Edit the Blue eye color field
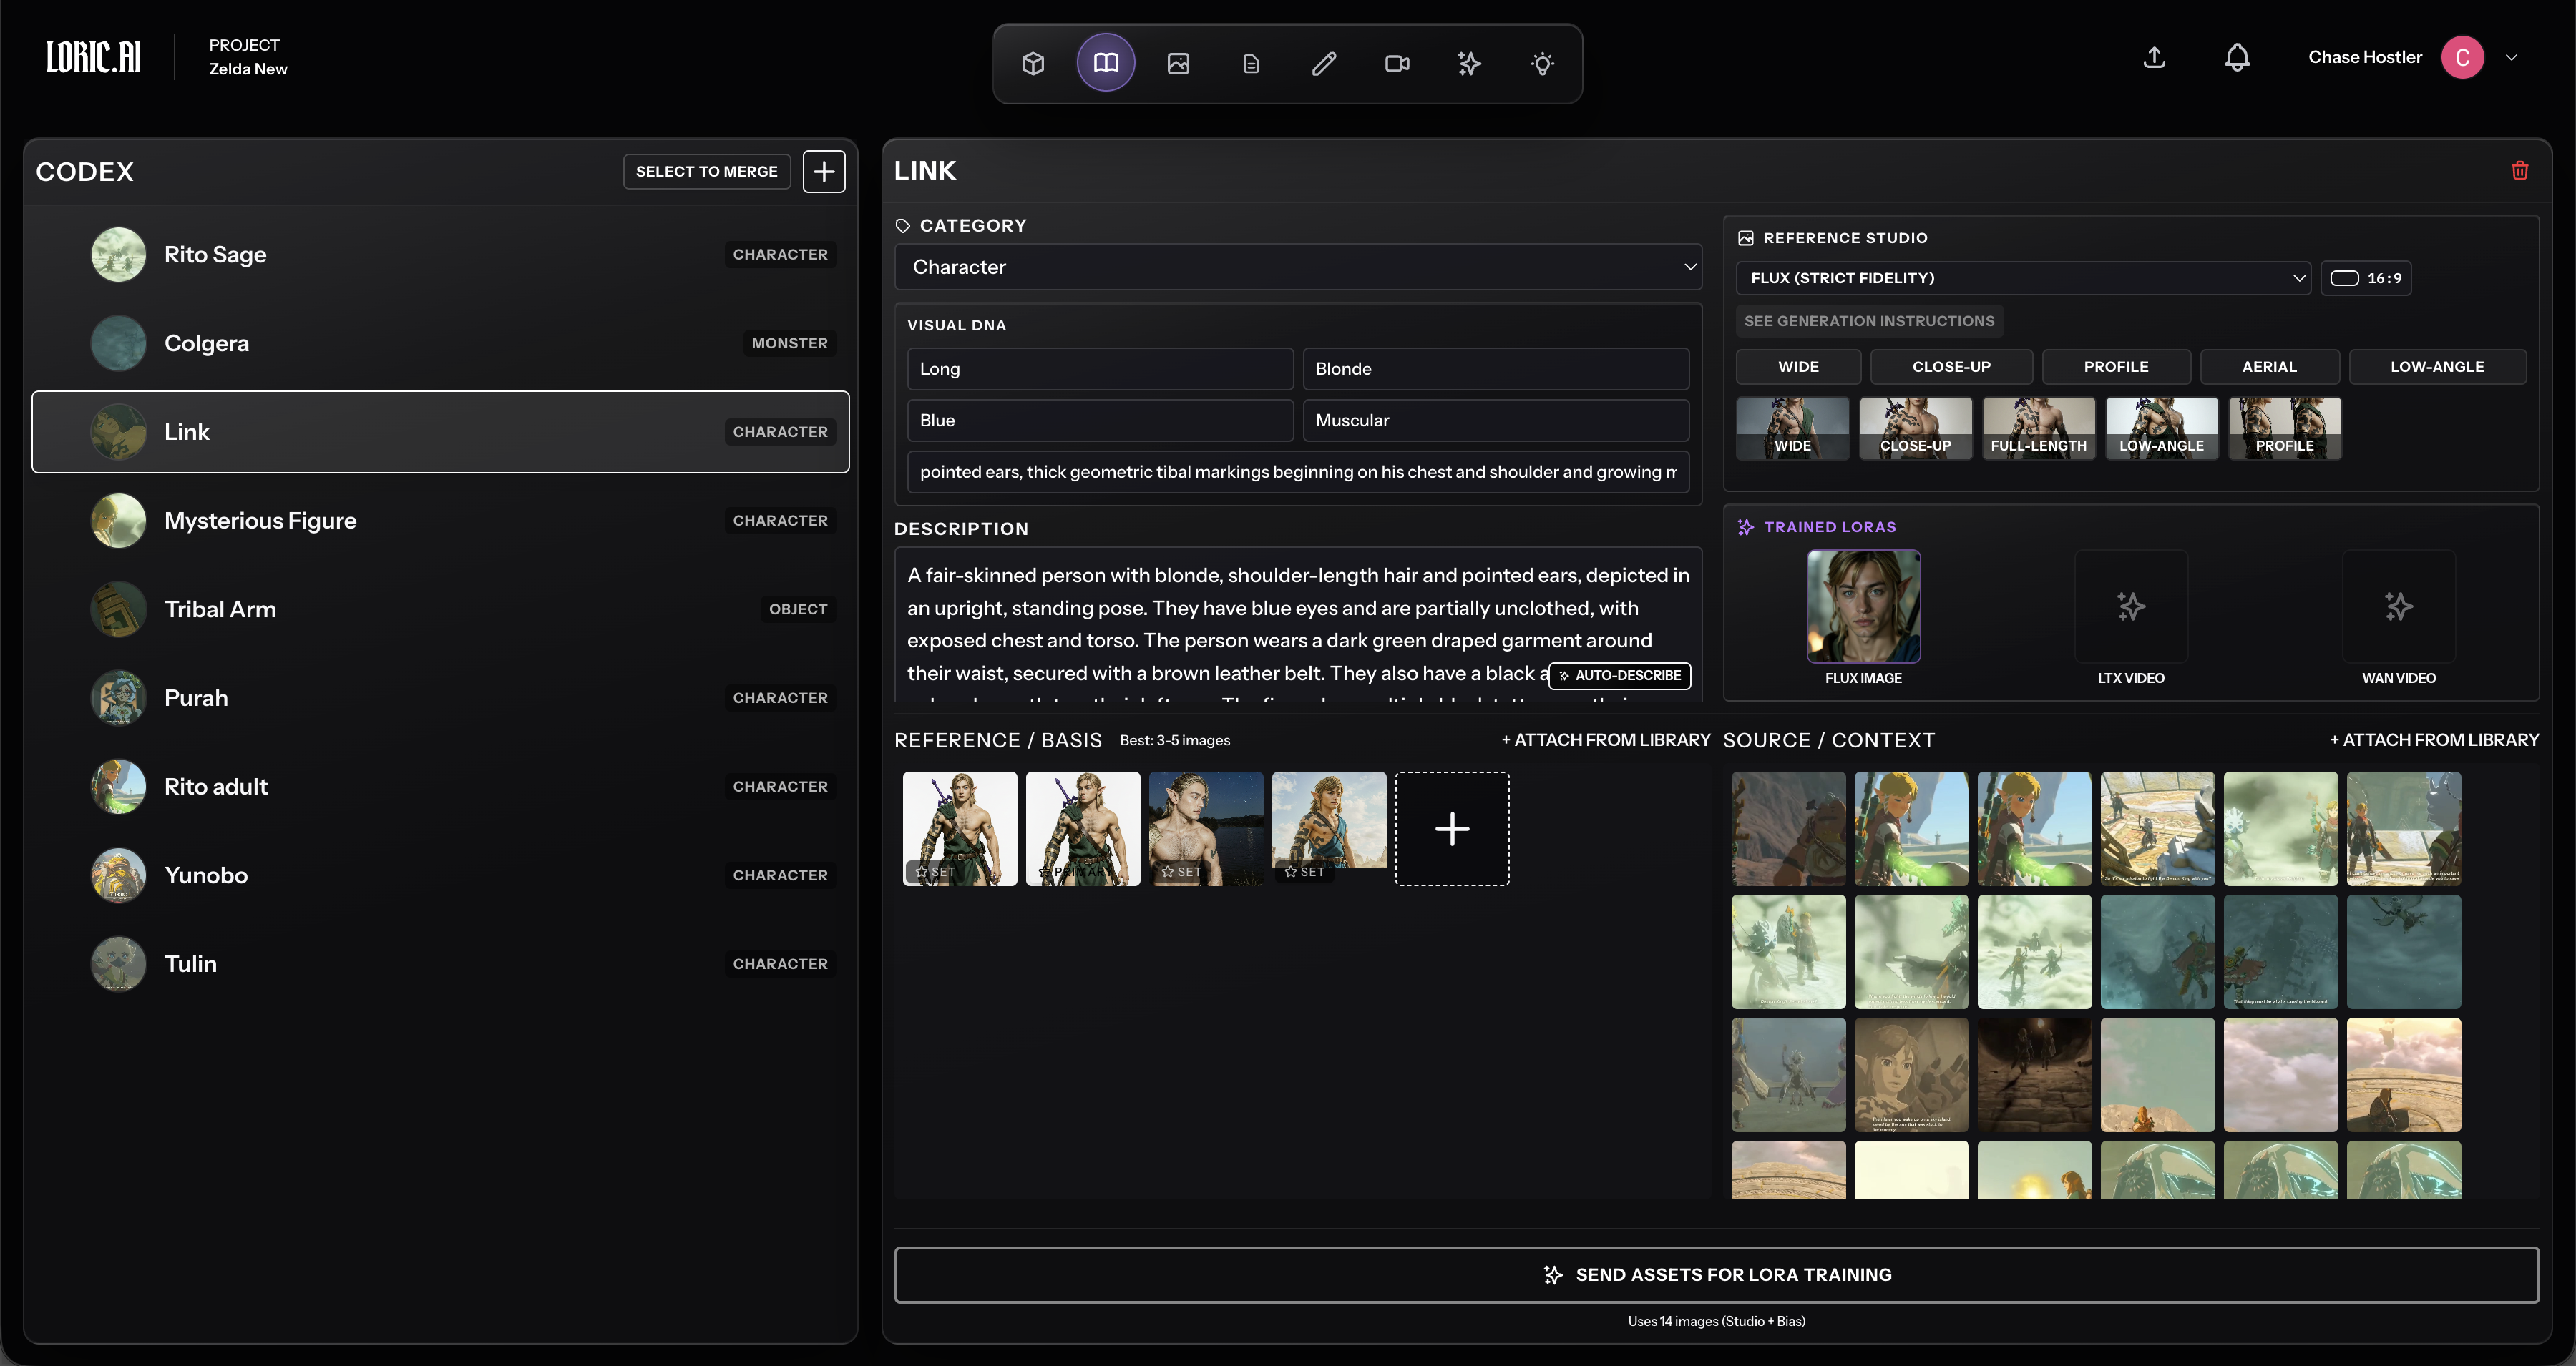The height and width of the screenshot is (1366, 2576). 1100,421
